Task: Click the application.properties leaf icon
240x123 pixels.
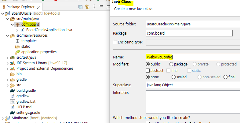Action: click(17, 52)
